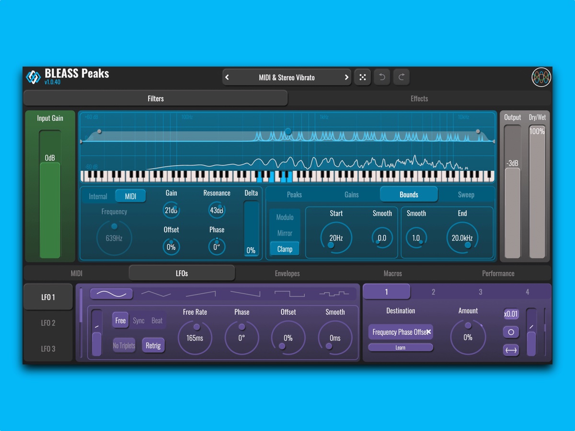Select modulation slot 4
Viewport: 575px width, 431px height.
point(527,292)
